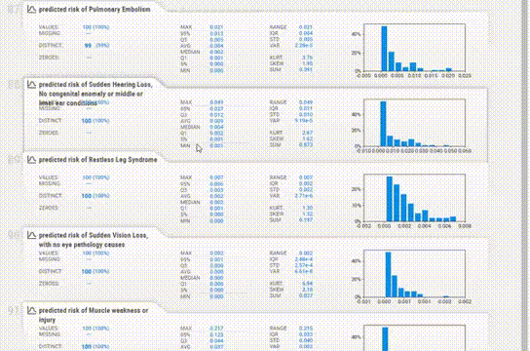This screenshot has height=351, width=530.
Task: Click the MAX value 0.217 for Muscle weakness
Action: click(x=216, y=329)
